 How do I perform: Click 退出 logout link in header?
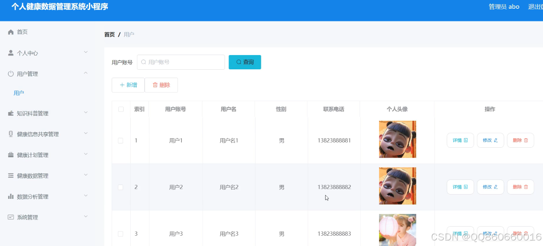(535, 7)
